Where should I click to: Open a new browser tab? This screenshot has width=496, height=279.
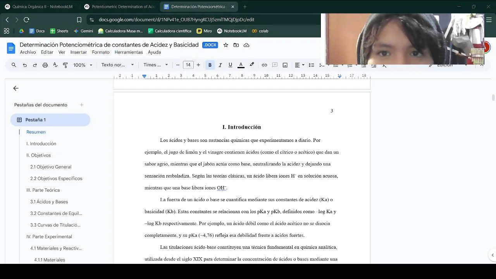pos(245,7)
